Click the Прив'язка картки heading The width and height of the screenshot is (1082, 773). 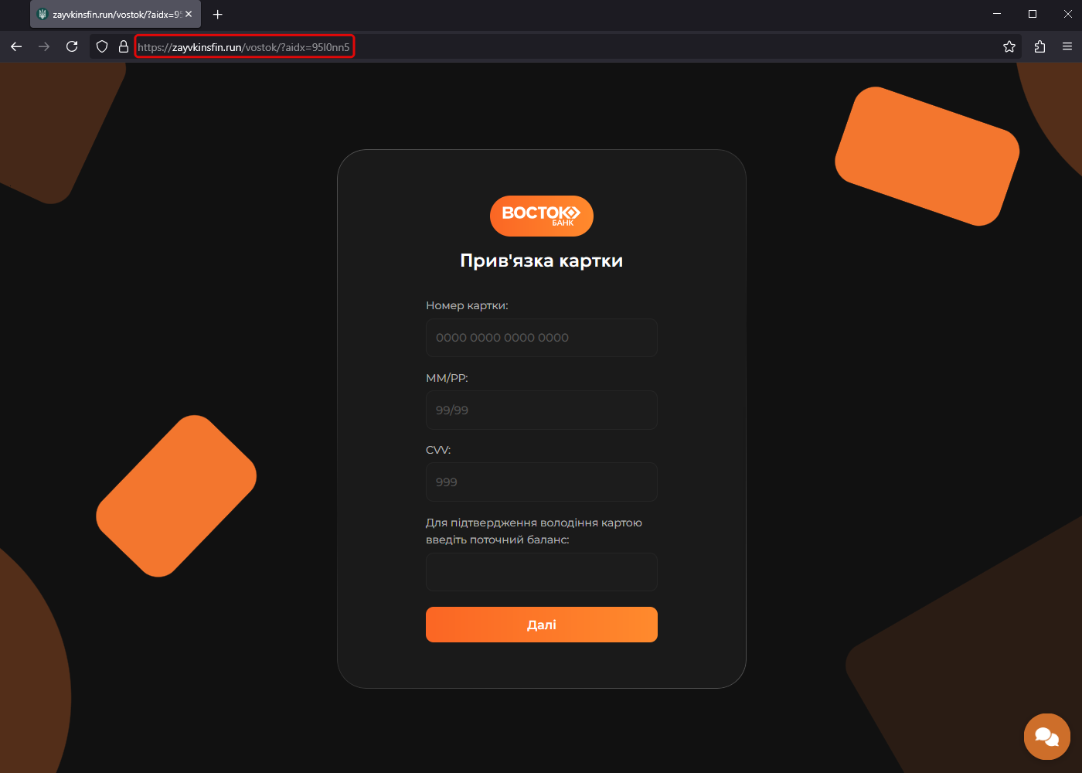542,261
